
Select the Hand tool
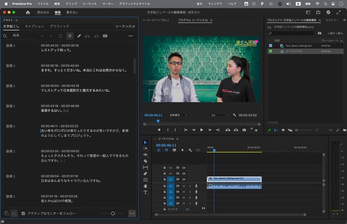coord(146,186)
